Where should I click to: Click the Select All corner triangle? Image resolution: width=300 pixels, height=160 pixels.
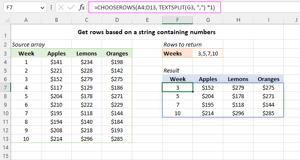coord(7,20)
